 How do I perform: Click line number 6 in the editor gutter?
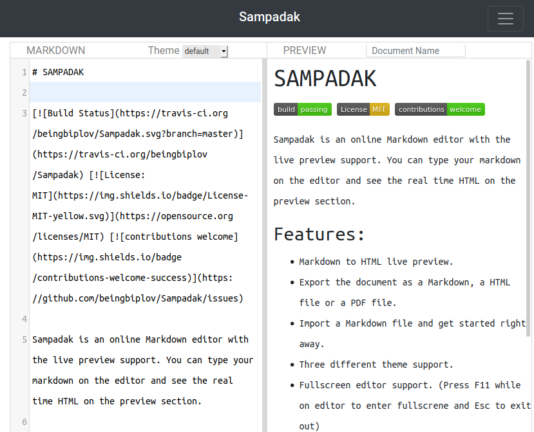(x=24, y=422)
